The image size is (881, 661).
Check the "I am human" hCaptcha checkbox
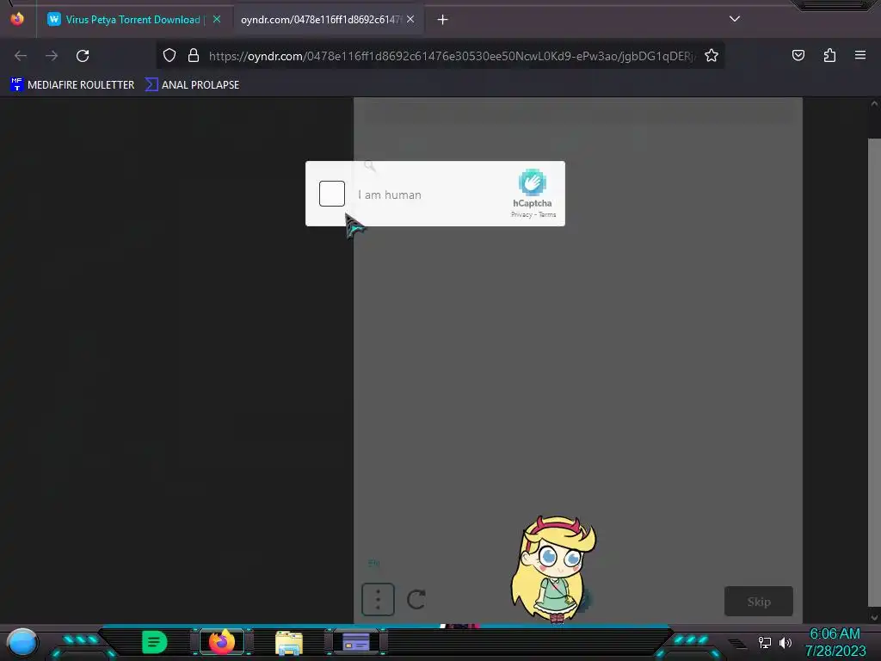(331, 194)
